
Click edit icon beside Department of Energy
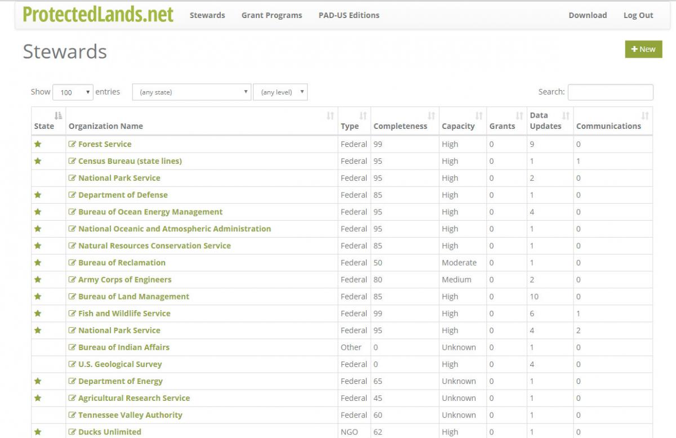(72, 381)
